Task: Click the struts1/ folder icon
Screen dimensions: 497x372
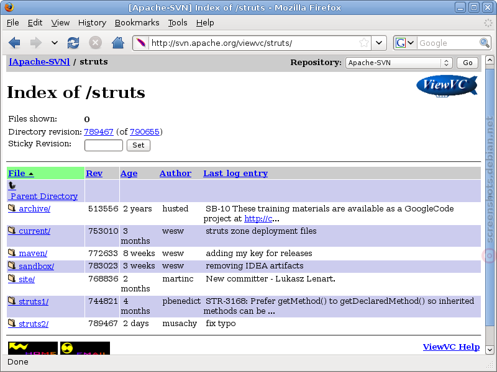Action: [12, 301]
